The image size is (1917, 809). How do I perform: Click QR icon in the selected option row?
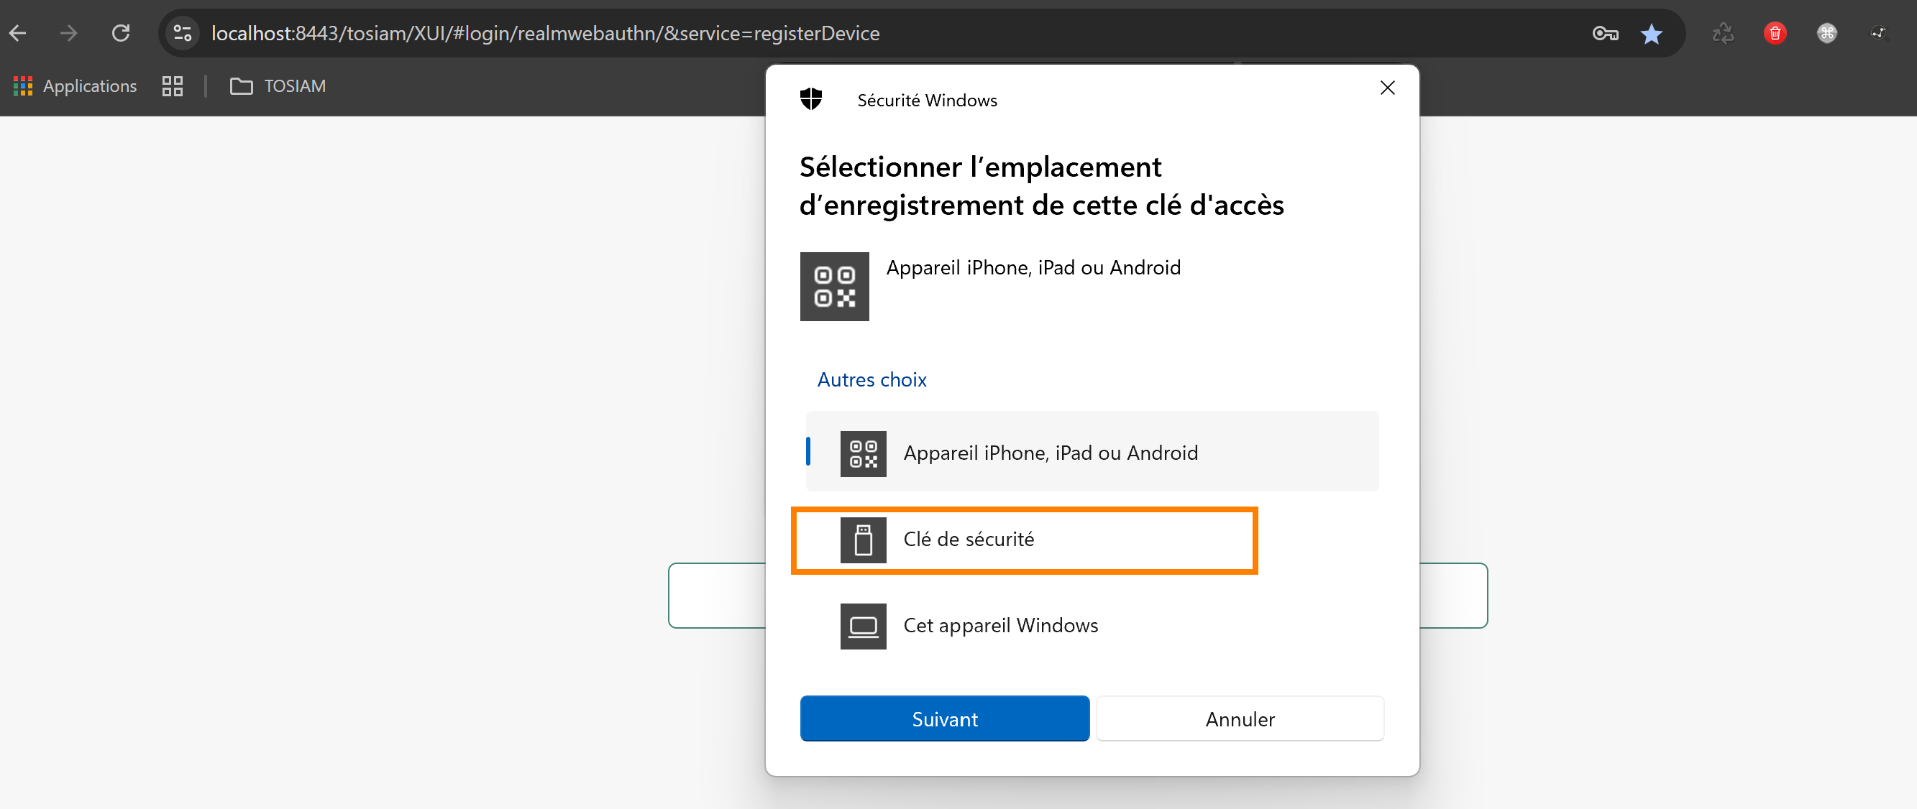coord(864,453)
